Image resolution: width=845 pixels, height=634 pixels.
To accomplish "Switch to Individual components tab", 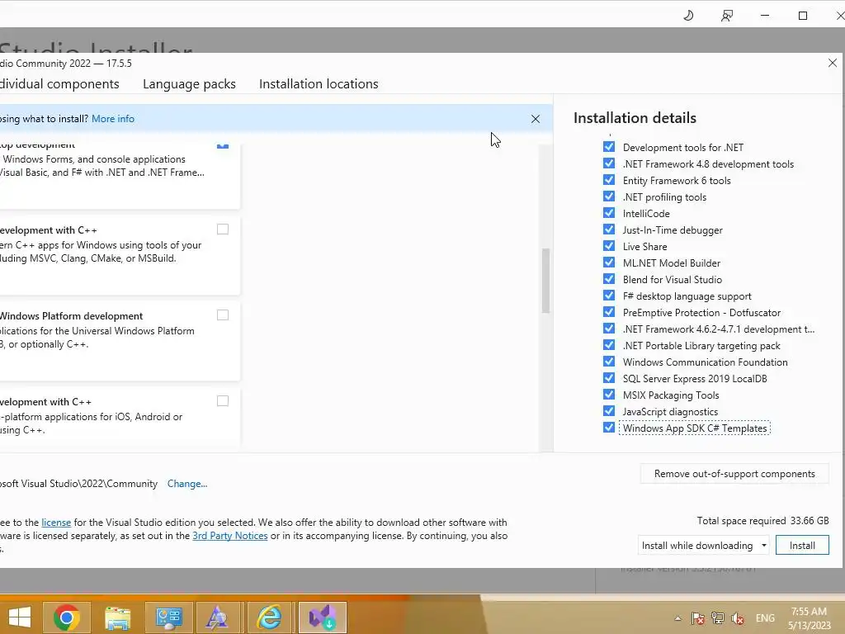I will click(59, 84).
